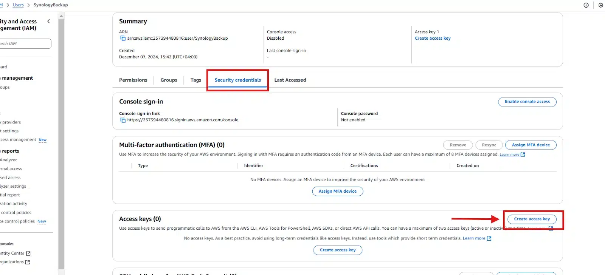
Task: Click the SynologyBackup breadcrumb text
Action: pyautogui.click(x=51, y=5)
